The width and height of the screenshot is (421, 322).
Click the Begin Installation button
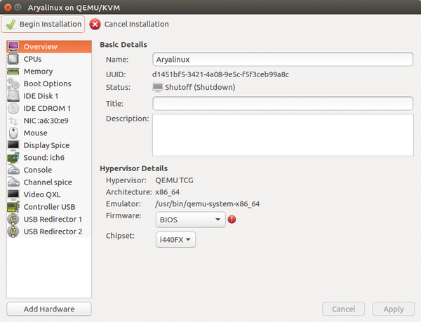pos(43,24)
